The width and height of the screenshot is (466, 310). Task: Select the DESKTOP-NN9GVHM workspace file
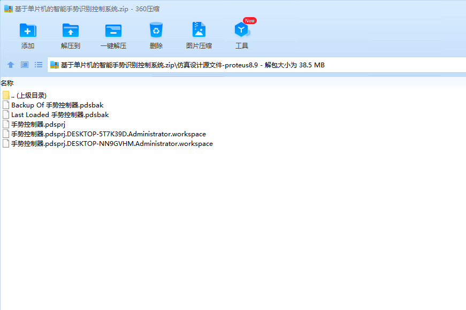point(112,143)
